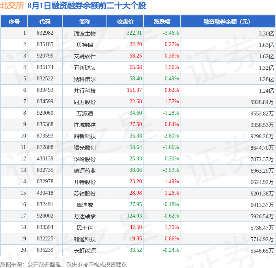276x268 pixels.
Task: Click balance value 5736.47万
Action: point(262,228)
